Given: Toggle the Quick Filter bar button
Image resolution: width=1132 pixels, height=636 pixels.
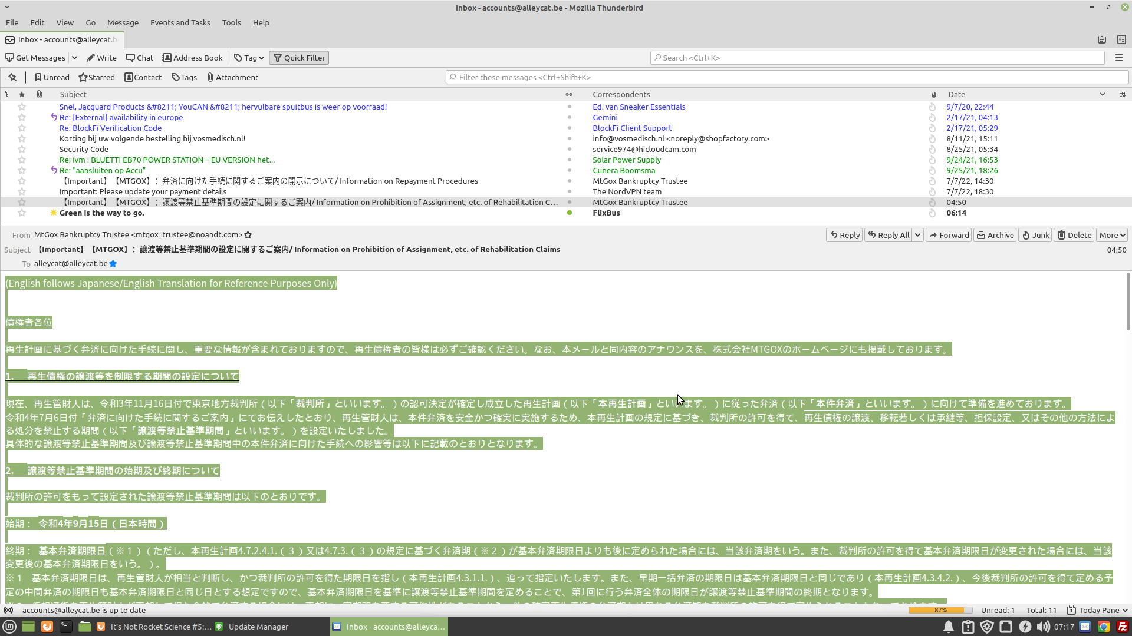Looking at the screenshot, I should pyautogui.click(x=299, y=58).
